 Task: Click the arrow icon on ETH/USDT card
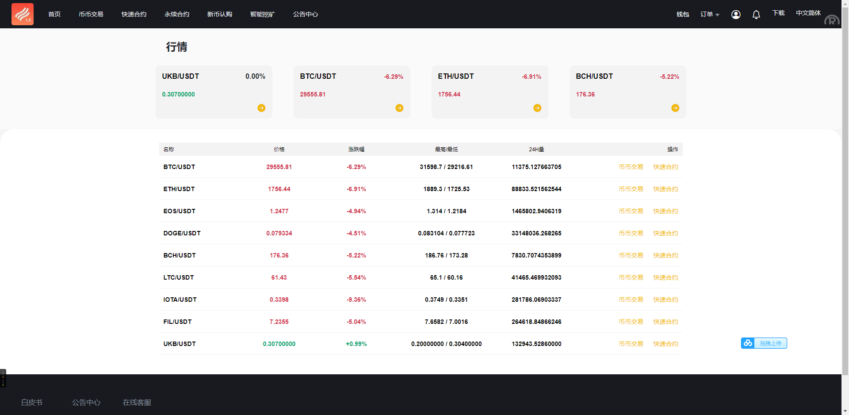pos(537,108)
